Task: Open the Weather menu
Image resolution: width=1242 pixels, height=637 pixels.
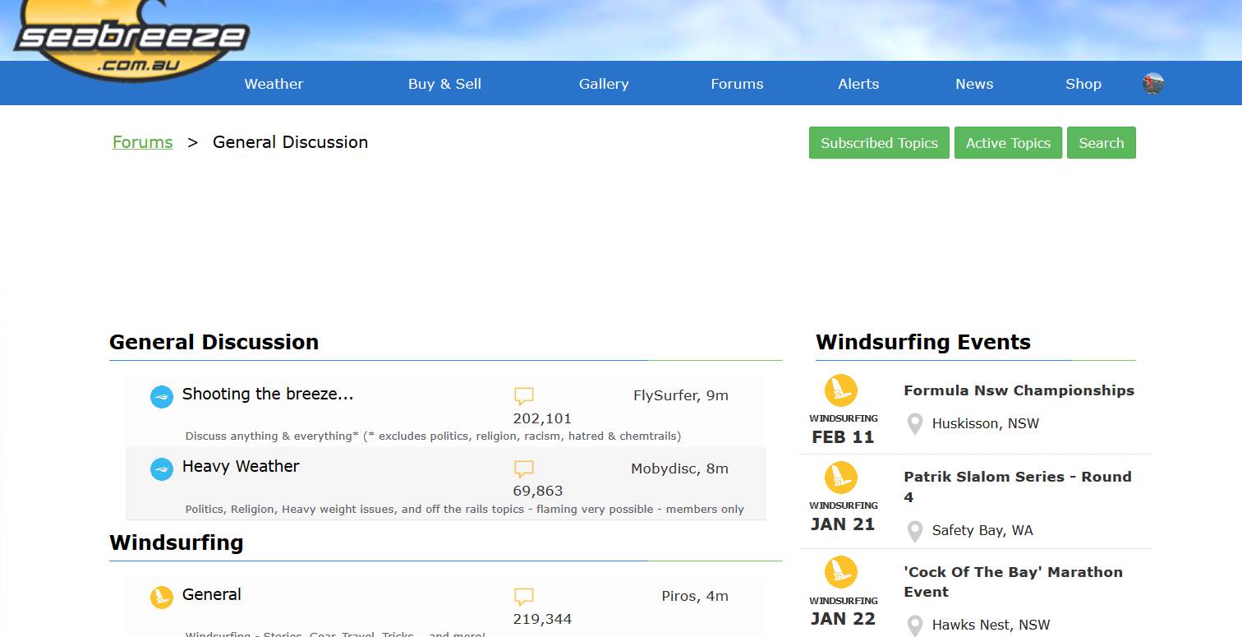Action: (x=274, y=84)
